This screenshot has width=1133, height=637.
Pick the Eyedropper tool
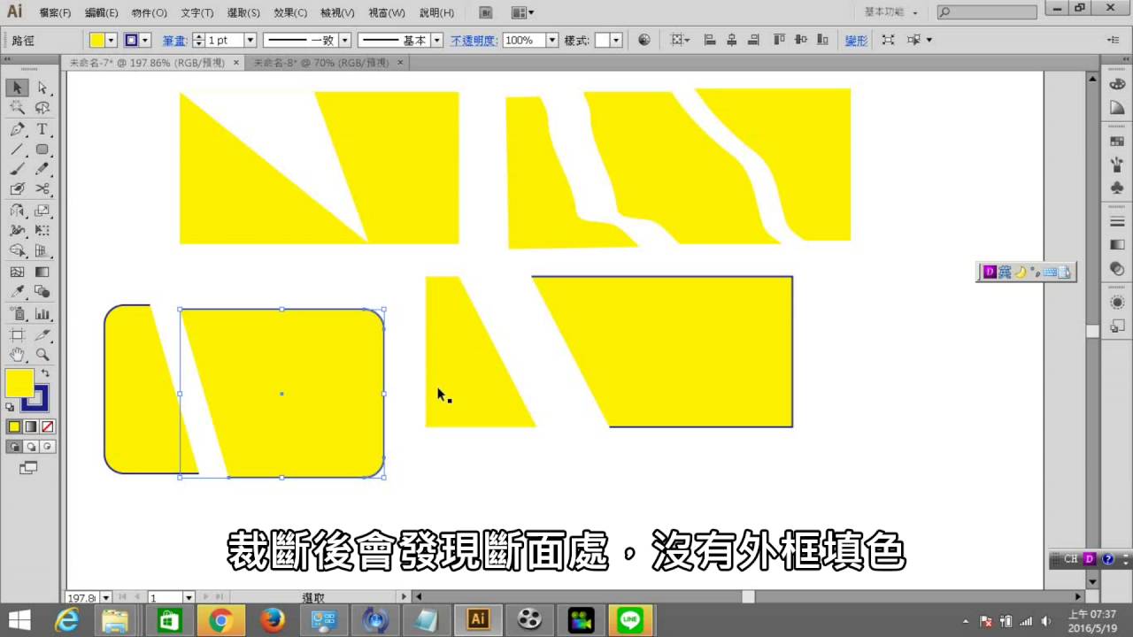(17, 292)
